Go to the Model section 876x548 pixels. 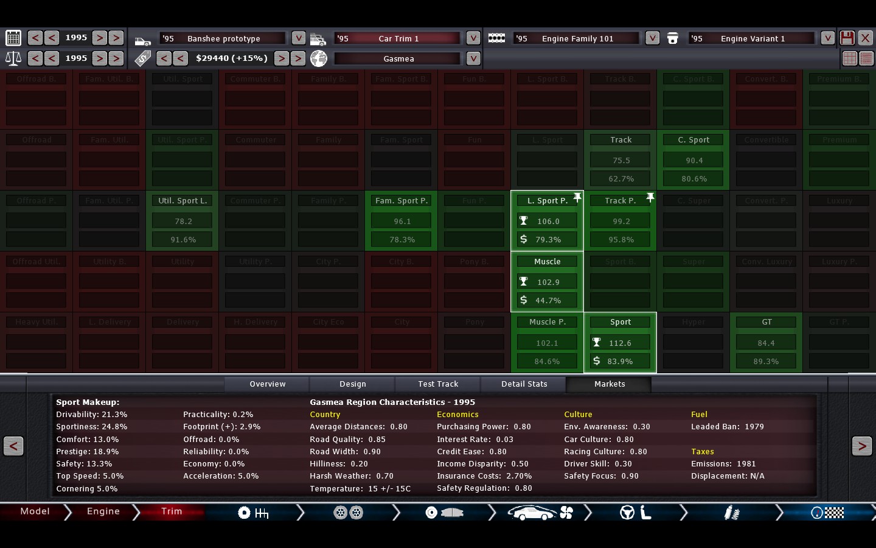[x=35, y=511]
